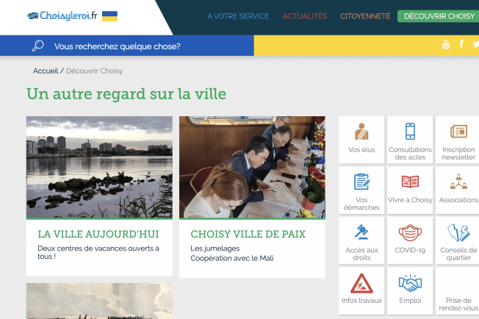The height and width of the screenshot is (319, 479).
Task: Open the Infos travaux warning icon
Action: tap(361, 283)
